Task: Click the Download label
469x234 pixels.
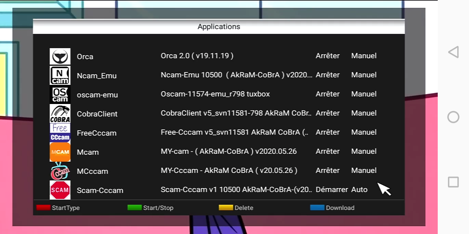Action: pos(340,208)
